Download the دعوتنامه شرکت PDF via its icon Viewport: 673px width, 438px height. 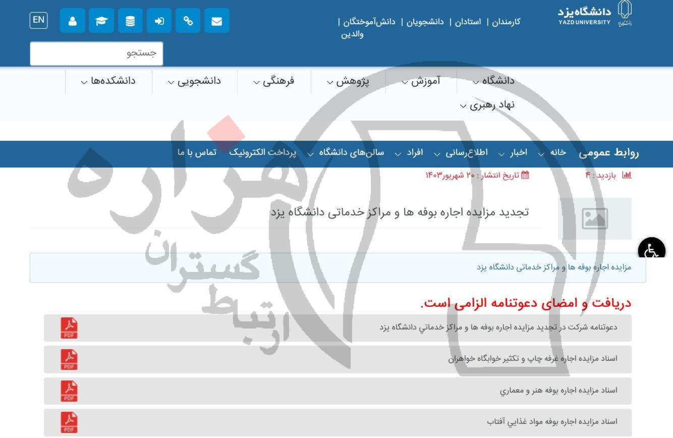pyautogui.click(x=69, y=328)
